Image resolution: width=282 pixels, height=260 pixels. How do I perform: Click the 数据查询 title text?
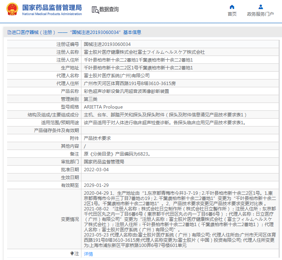point(109,10)
